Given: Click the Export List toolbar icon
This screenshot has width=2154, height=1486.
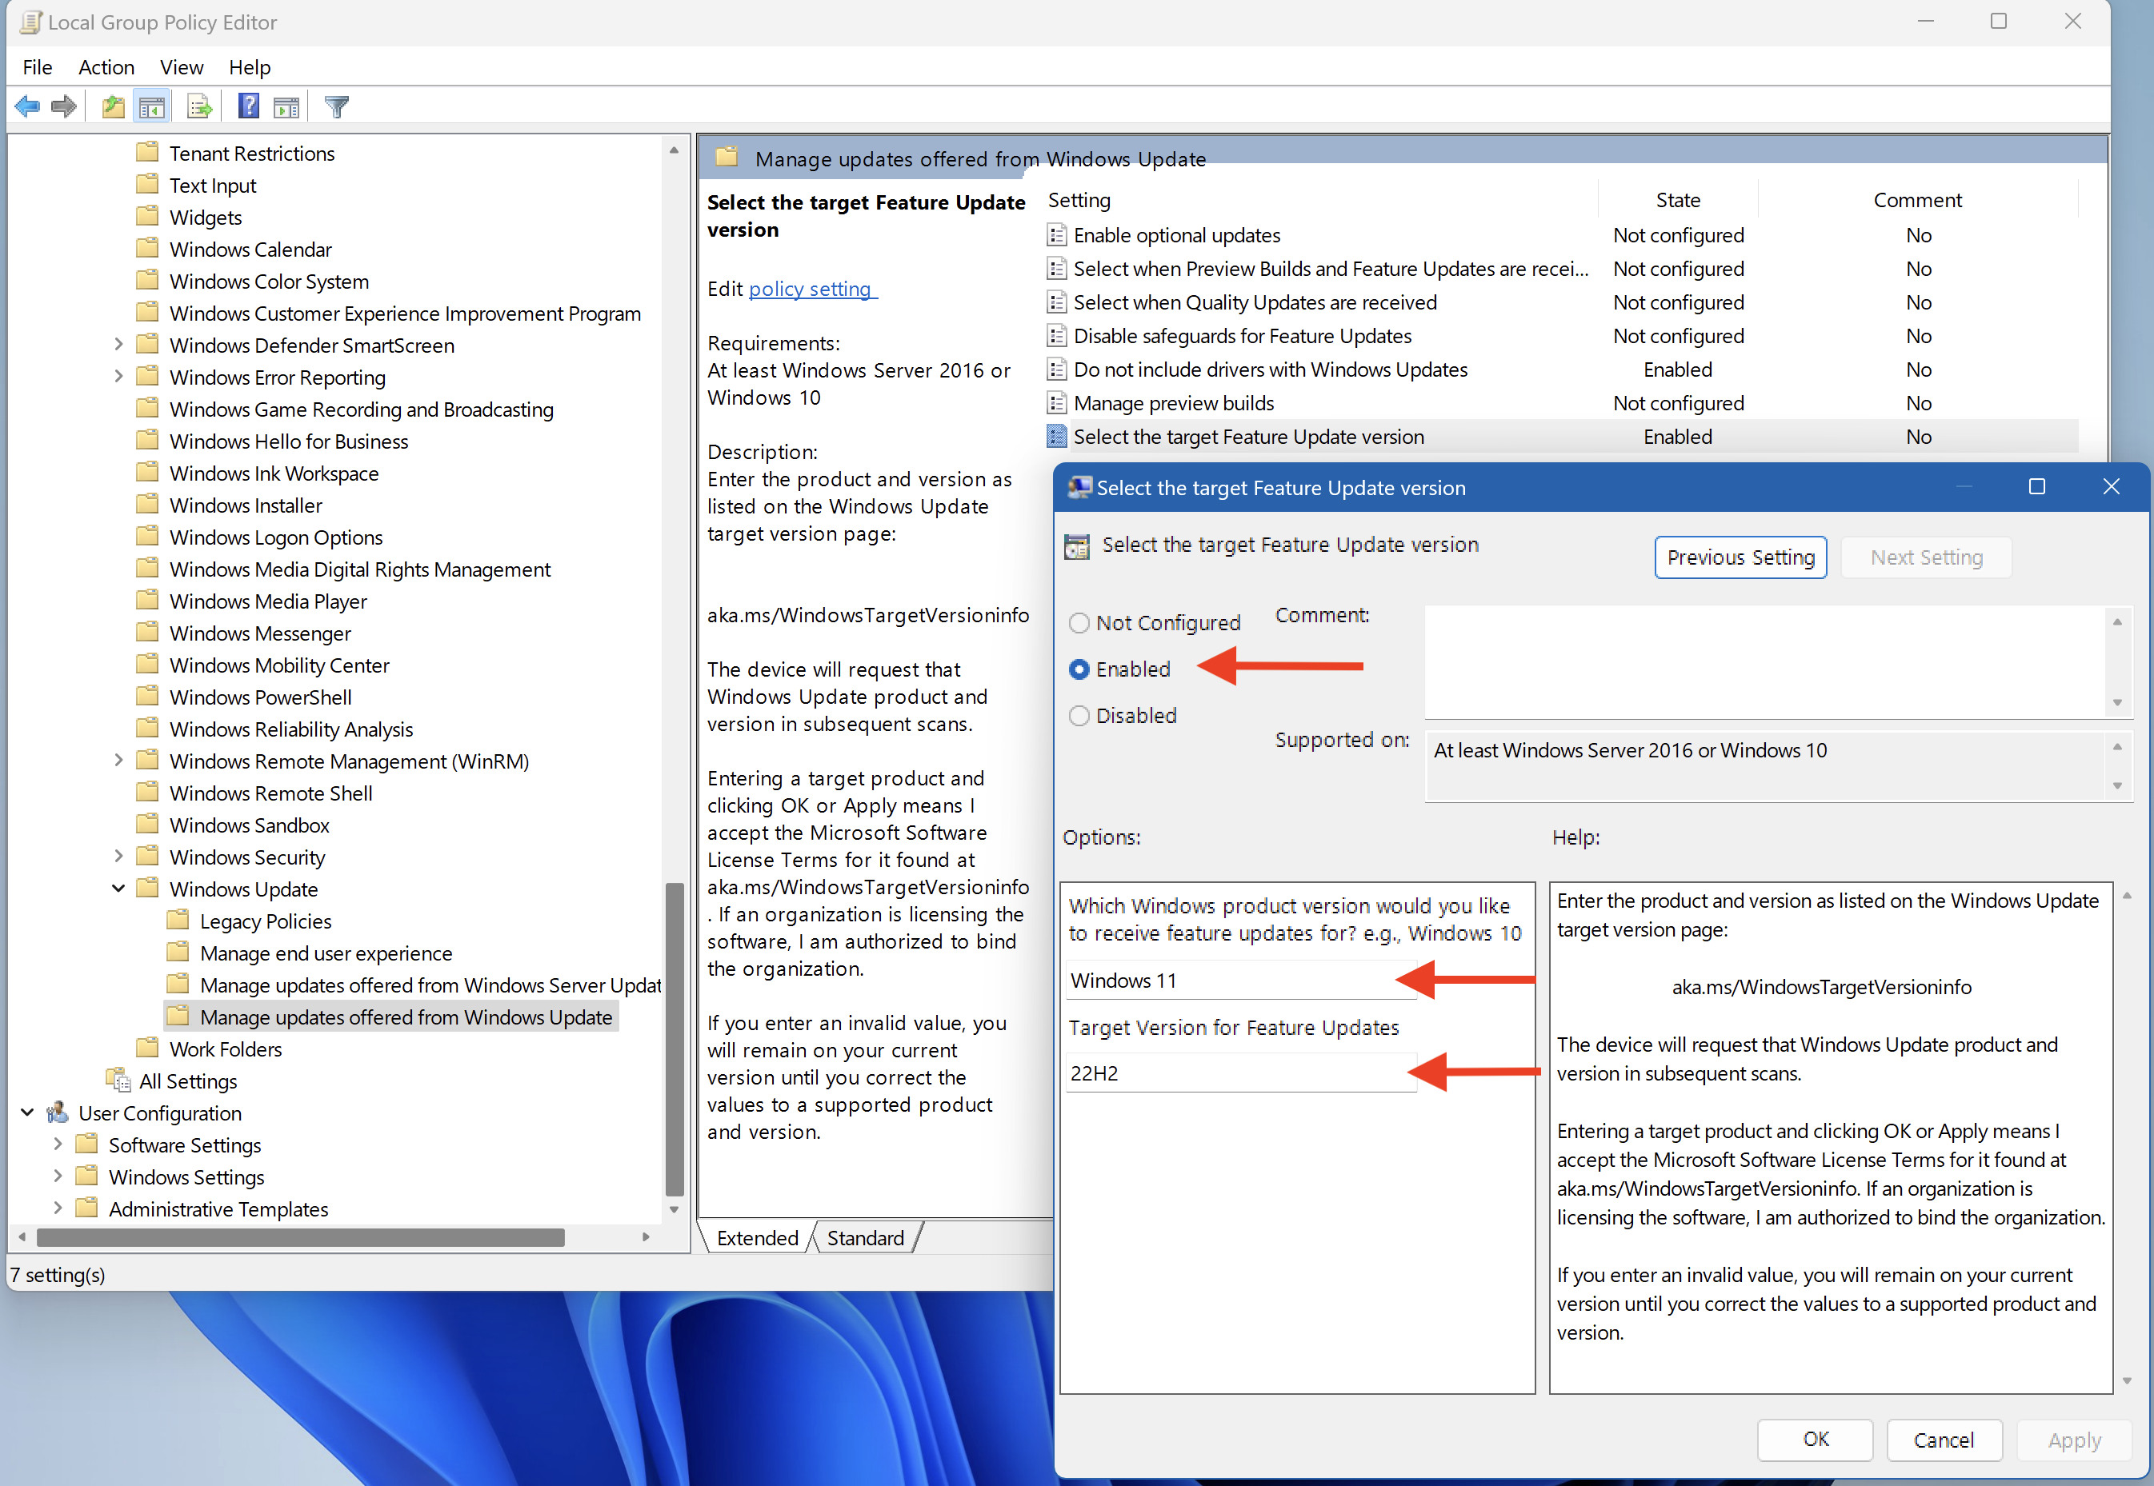Looking at the screenshot, I should point(198,107).
